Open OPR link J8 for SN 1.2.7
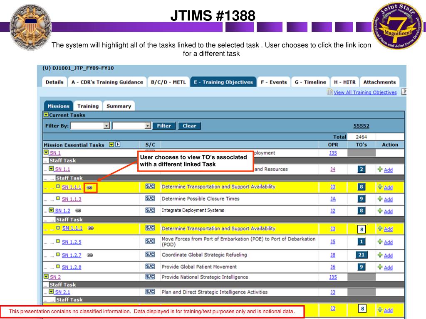Image resolution: width=426 pixels, height=319 pixels. pyautogui.click(x=333, y=255)
